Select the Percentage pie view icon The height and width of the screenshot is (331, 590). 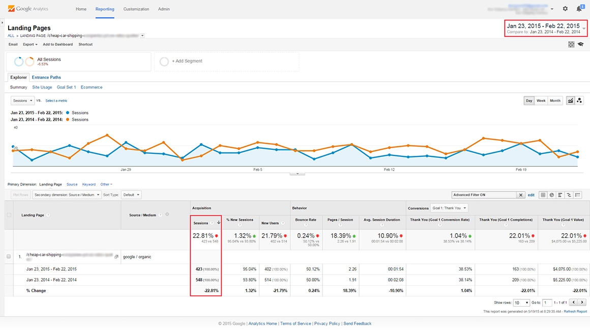click(552, 195)
